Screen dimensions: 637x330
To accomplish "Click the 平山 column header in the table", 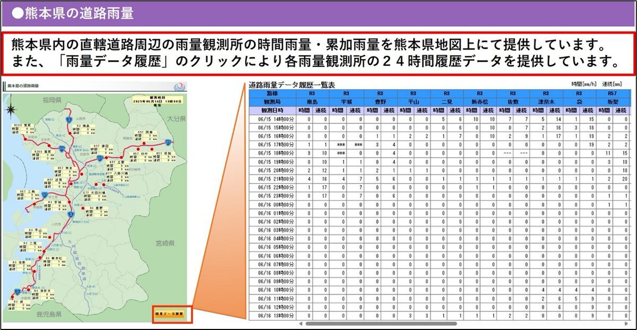I will (x=414, y=101).
